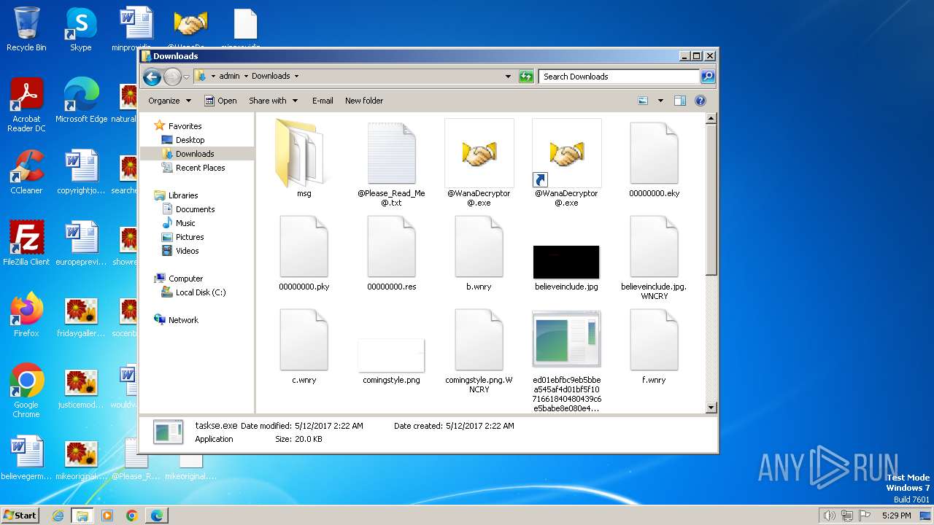Image resolution: width=934 pixels, height=525 pixels.
Task: Select the b.wnry file
Action: pyautogui.click(x=479, y=253)
